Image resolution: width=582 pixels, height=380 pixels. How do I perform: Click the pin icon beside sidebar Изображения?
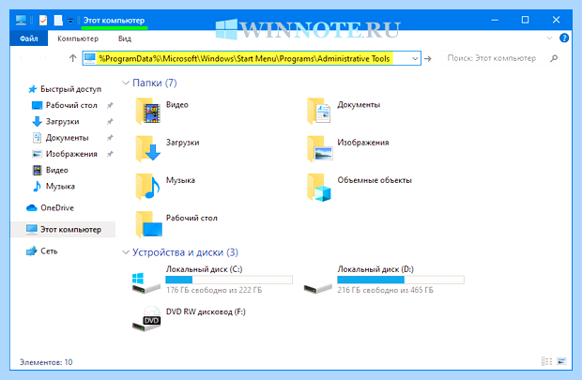[x=110, y=154]
